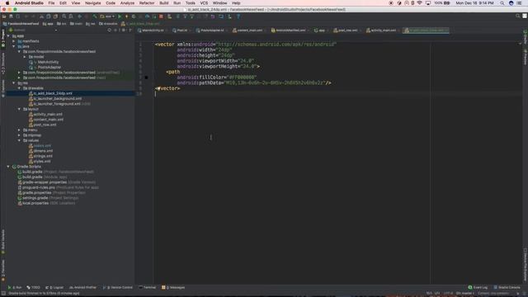Screen dimensions: 528x297
Task: Open the Gradle Console button
Action: 507,288
